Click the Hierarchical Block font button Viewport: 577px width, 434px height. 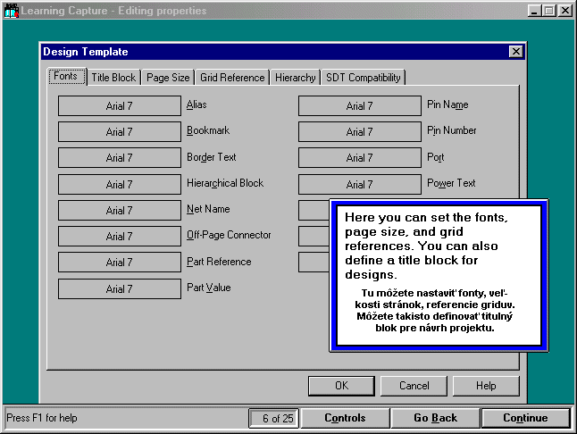coord(119,185)
